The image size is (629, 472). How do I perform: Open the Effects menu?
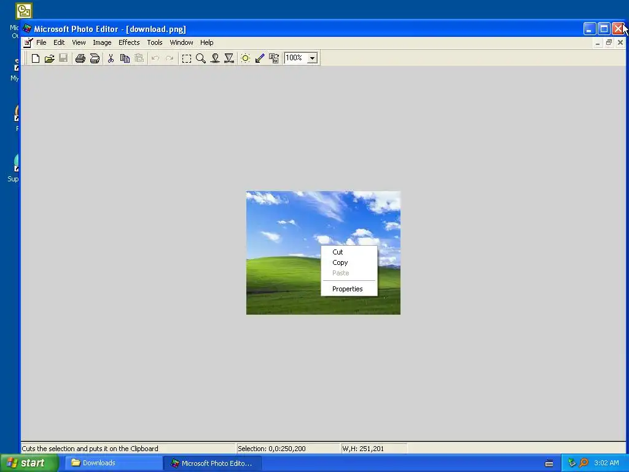coord(129,42)
